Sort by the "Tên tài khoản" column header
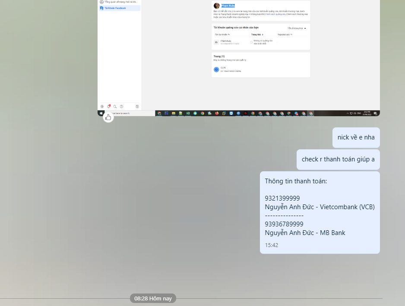 point(222,34)
